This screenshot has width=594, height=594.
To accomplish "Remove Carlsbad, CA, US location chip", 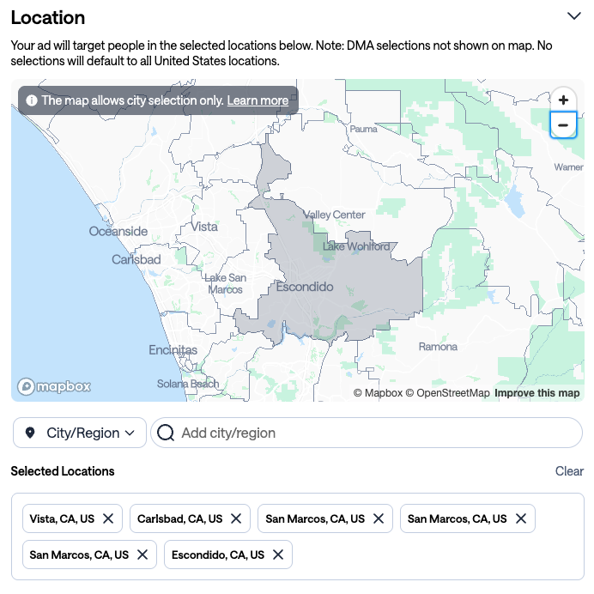I will tap(236, 518).
